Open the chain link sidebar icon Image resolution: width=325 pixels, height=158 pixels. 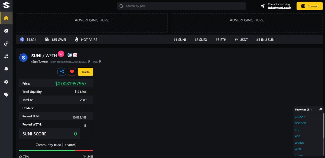[x=6, y=44]
